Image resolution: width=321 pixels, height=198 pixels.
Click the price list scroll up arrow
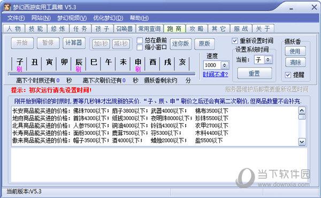tap(302, 111)
